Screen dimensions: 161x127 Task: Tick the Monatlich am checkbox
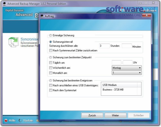(51, 73)
